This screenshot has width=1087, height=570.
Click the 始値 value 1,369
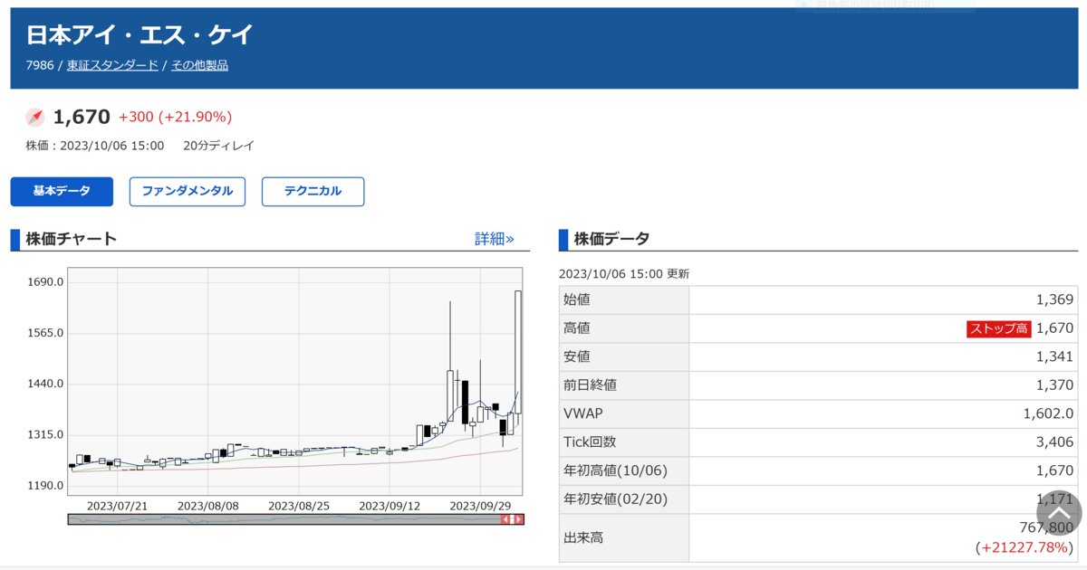click(1055, 299)
